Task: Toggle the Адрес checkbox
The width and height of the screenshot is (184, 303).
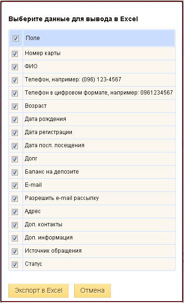Action: pos(15,212)
